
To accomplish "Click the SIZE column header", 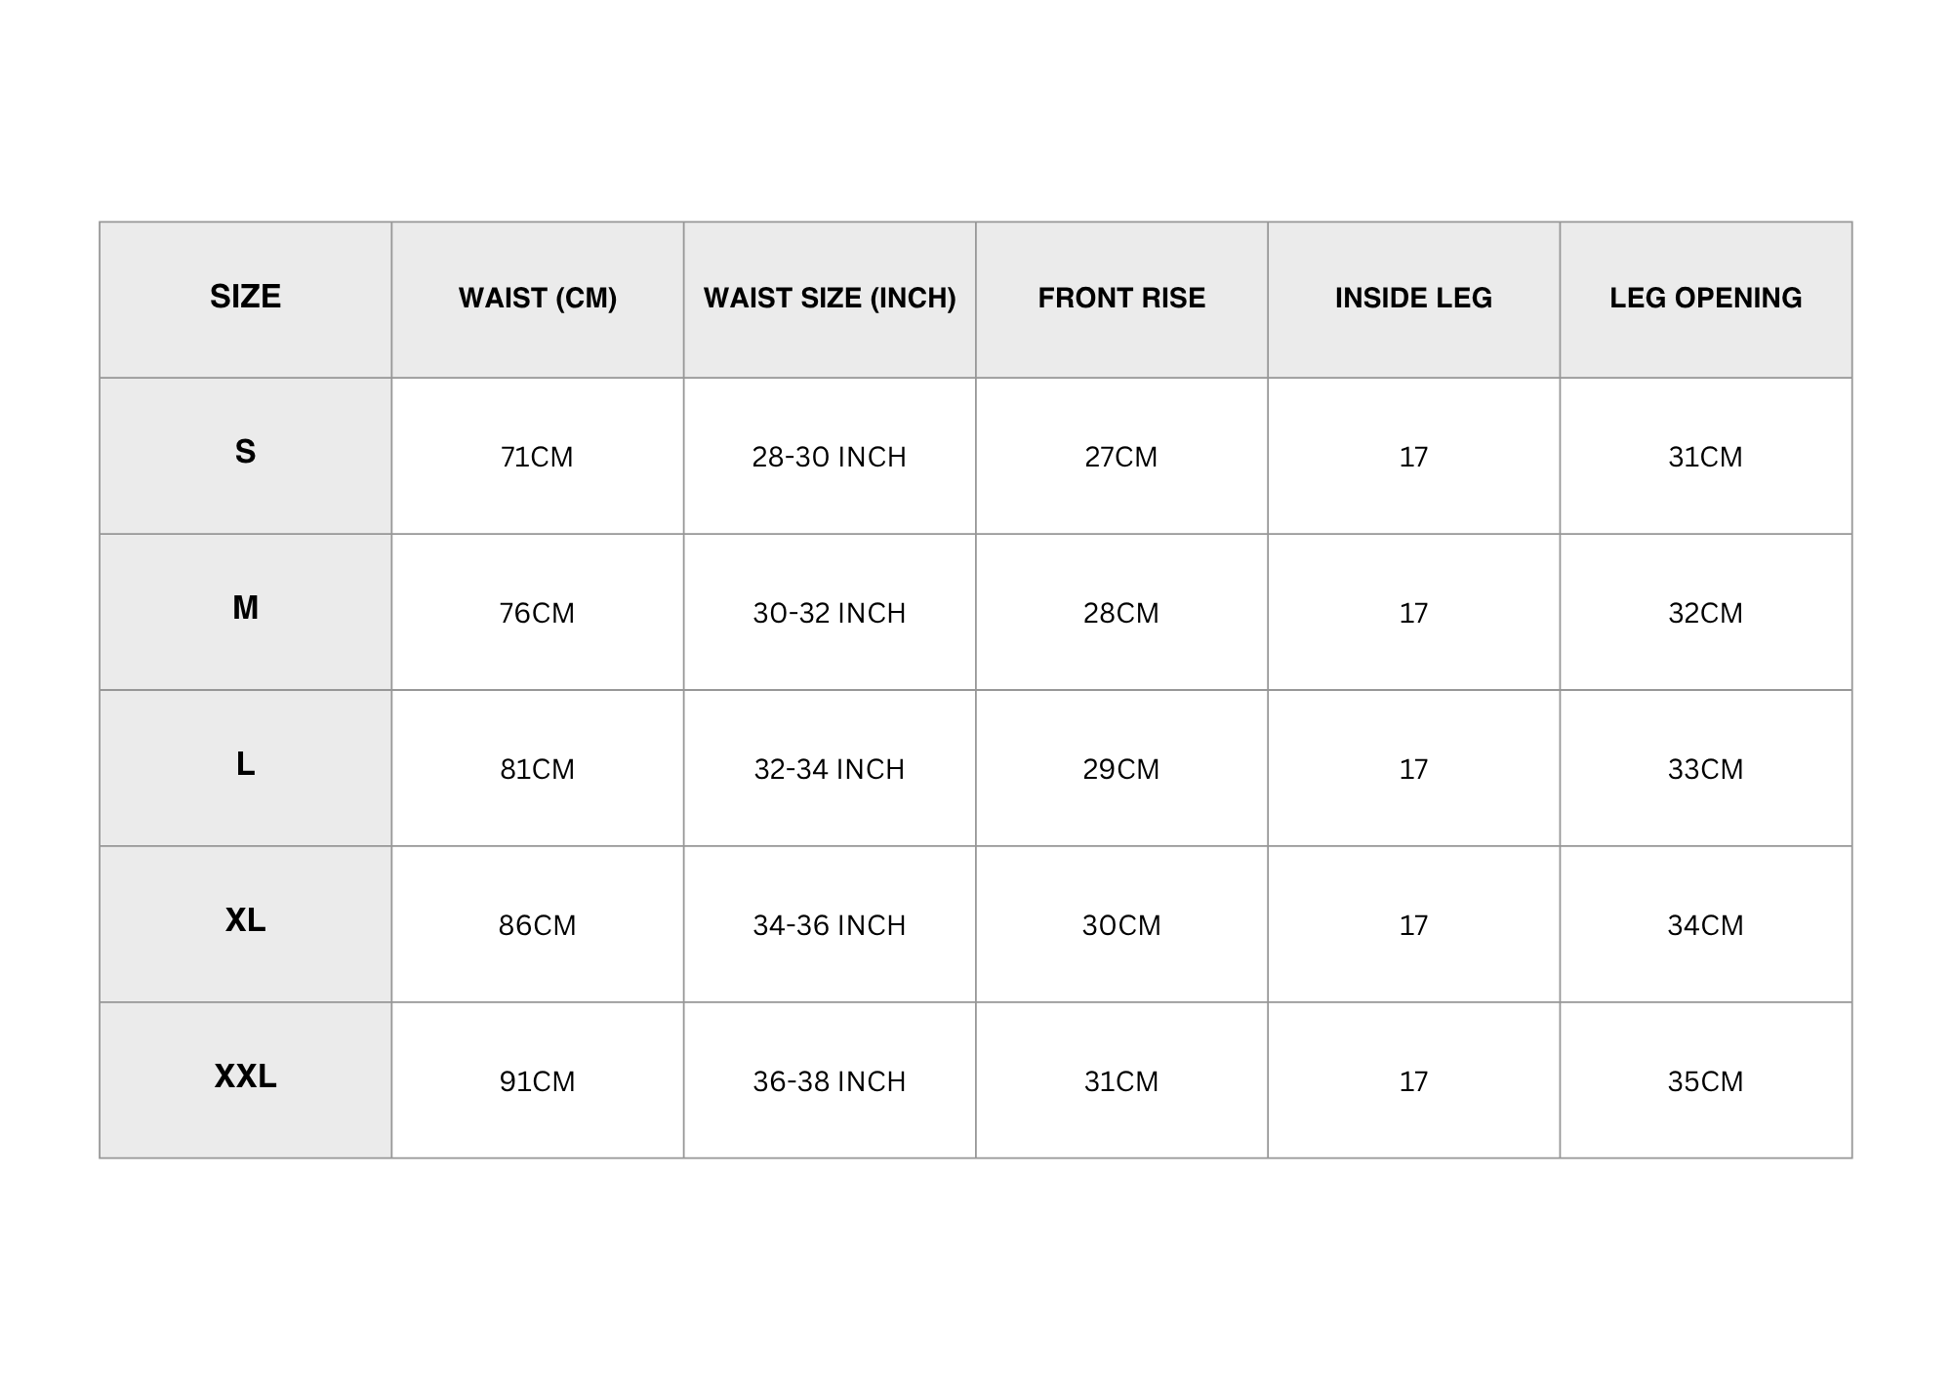I will point(245,297).
